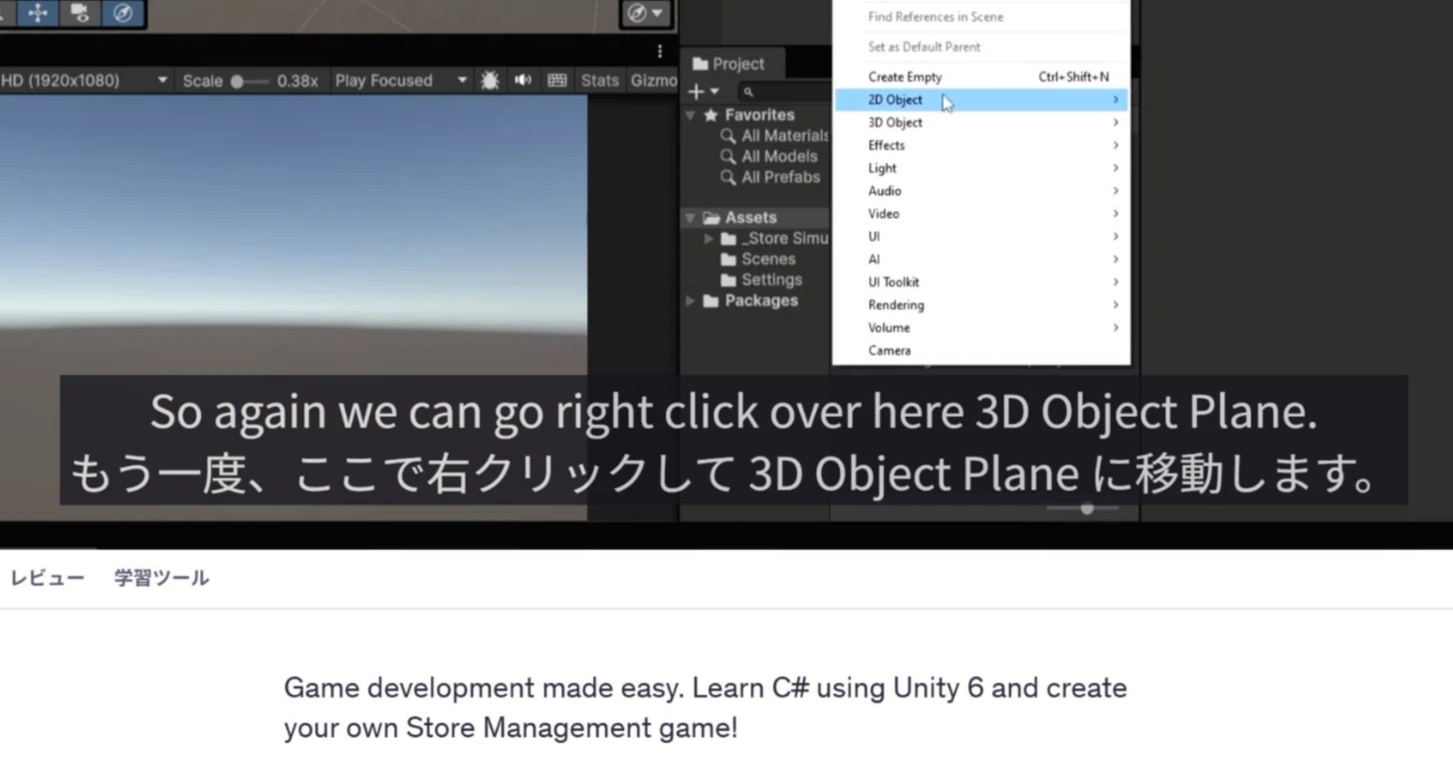Image resolution: width=1453 pixels, height=760 pixels.
Task: Open the Scenes folder
Action: (758, 260)
